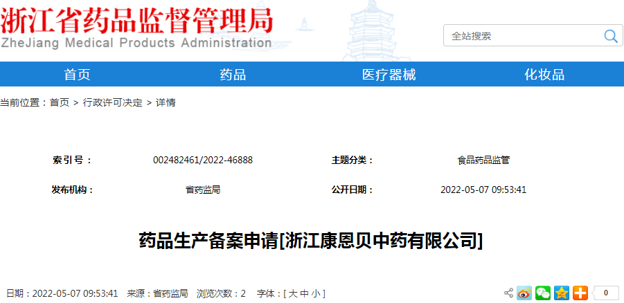
Task: Set font size to 中
Action: coord(304,294)
